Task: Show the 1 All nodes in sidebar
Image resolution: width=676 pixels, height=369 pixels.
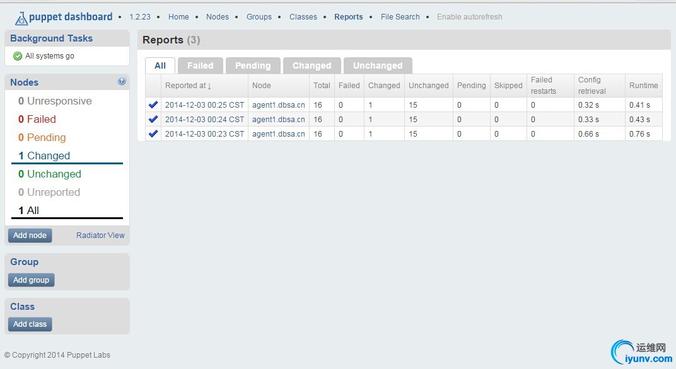Action: [28, 210]
